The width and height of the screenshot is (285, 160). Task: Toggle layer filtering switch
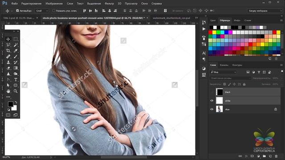coord(282,72)
